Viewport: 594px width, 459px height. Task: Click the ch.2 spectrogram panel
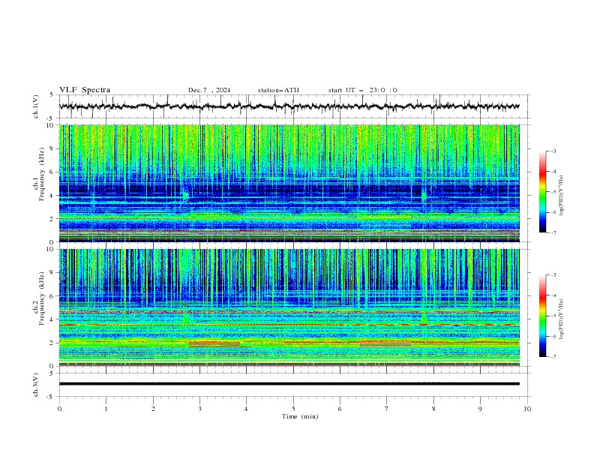point(289,307)
